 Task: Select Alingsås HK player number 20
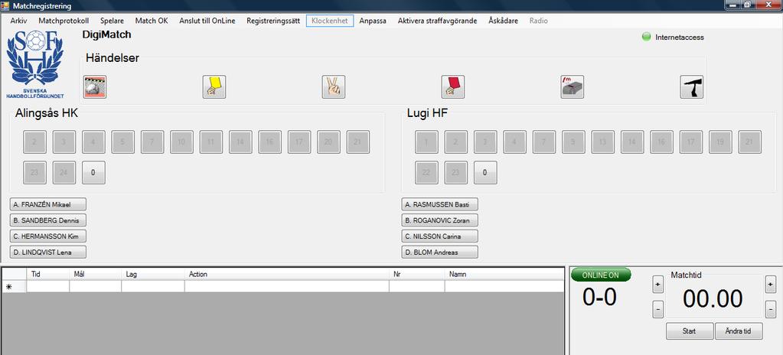[x=328, y=142]
